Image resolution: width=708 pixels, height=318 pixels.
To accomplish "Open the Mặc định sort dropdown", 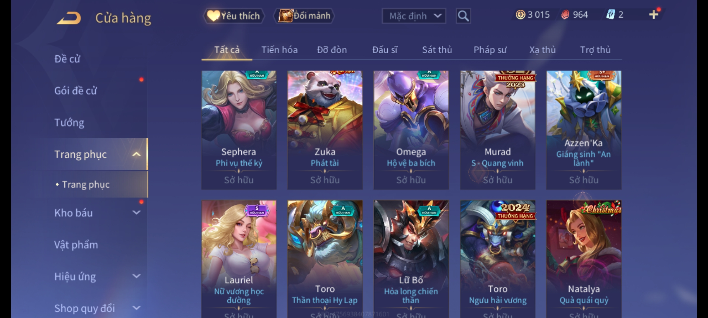I will point(414,16).
